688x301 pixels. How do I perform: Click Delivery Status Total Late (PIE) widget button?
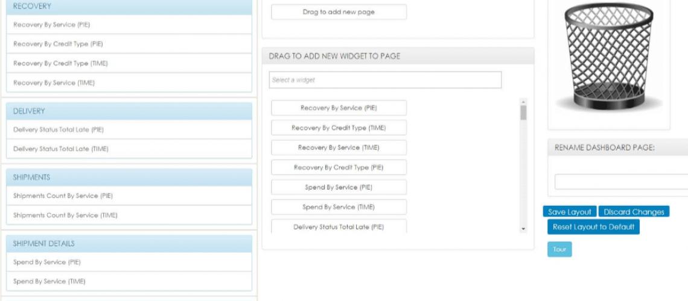339,227
